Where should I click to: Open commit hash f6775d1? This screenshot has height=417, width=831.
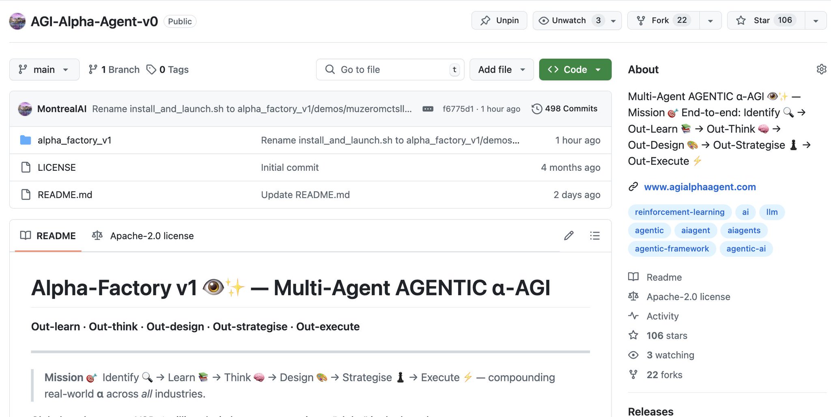[x=458, y=109]
